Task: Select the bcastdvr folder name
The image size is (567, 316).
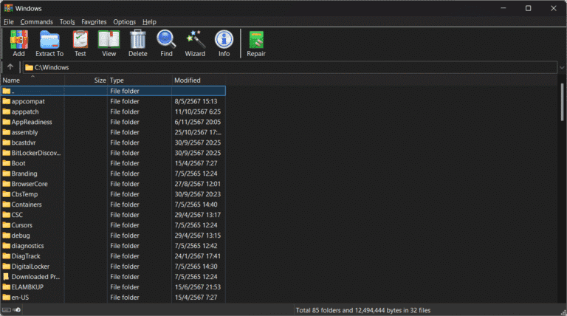Action: pyautogui.click(x=24, y=142)
